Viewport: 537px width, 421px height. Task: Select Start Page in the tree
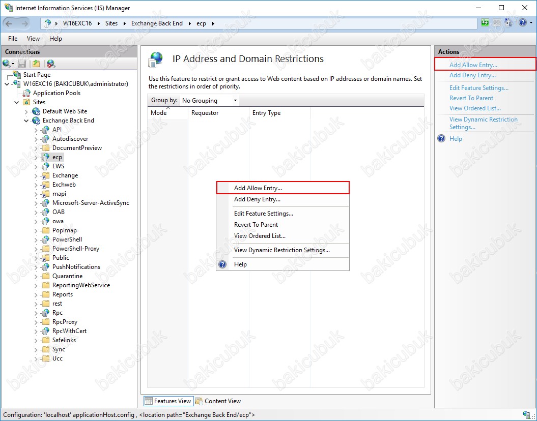click(37, 75)
